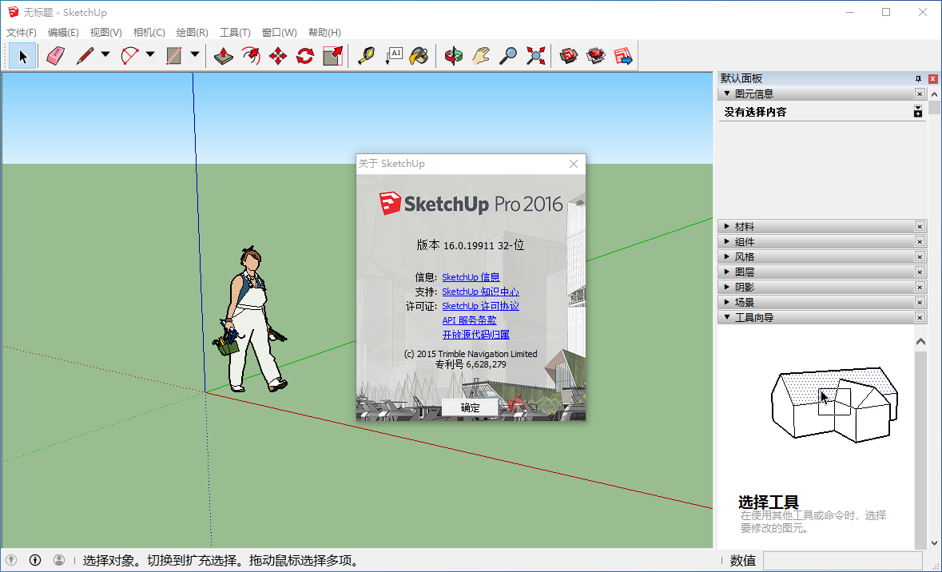Select the Line pencil tool
The image size is (942, 572).
85,57
